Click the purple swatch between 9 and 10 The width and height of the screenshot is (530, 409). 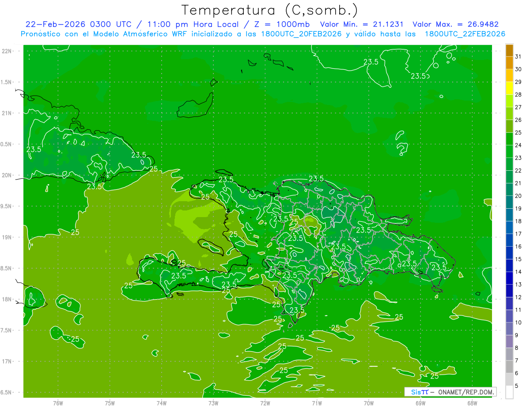pos(509,329)
